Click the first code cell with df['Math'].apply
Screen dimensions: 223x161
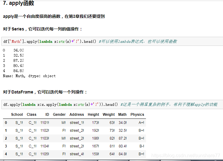[112, 42]
